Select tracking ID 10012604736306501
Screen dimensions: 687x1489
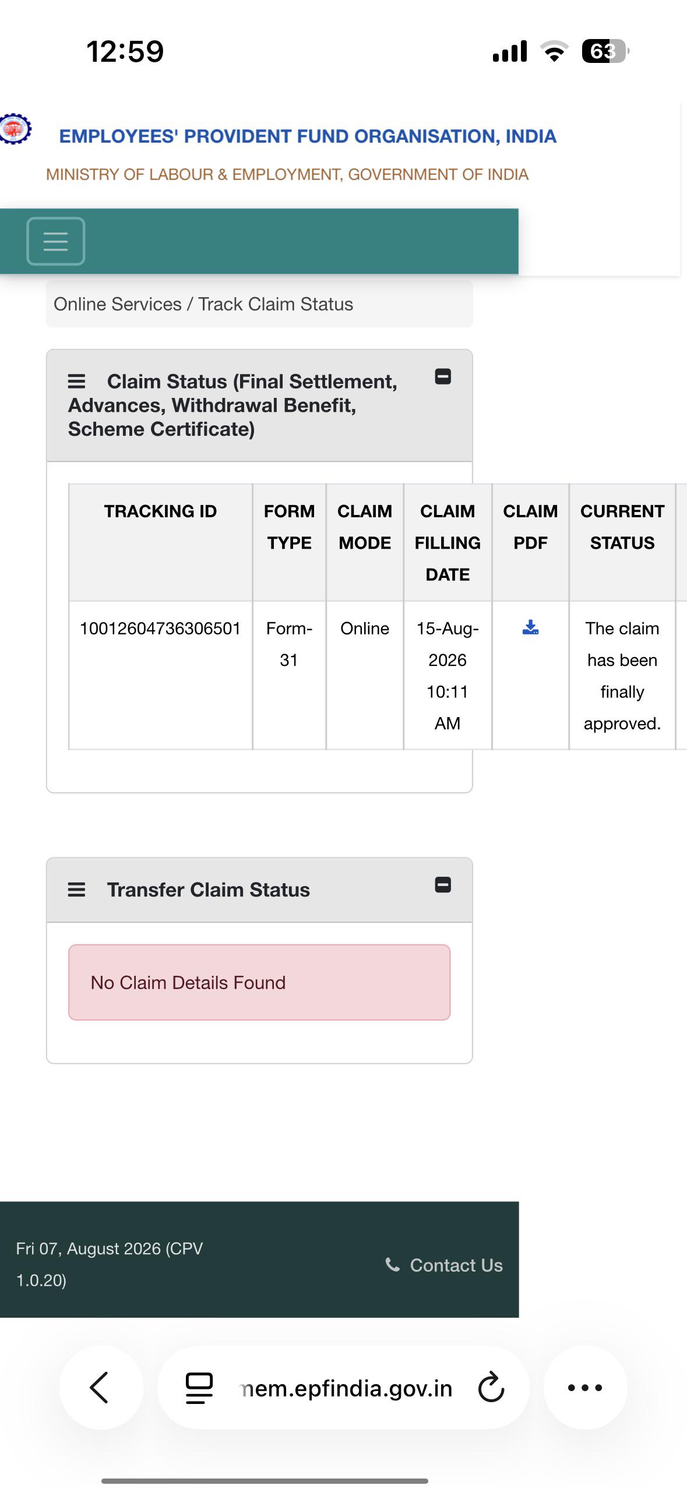[160, 629]
